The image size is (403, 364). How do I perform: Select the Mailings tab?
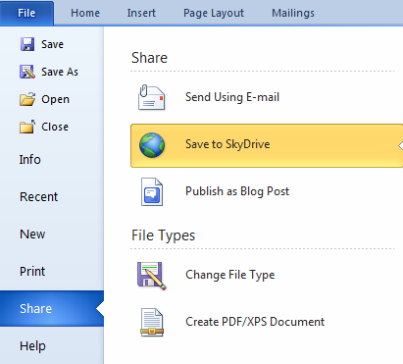293,13
